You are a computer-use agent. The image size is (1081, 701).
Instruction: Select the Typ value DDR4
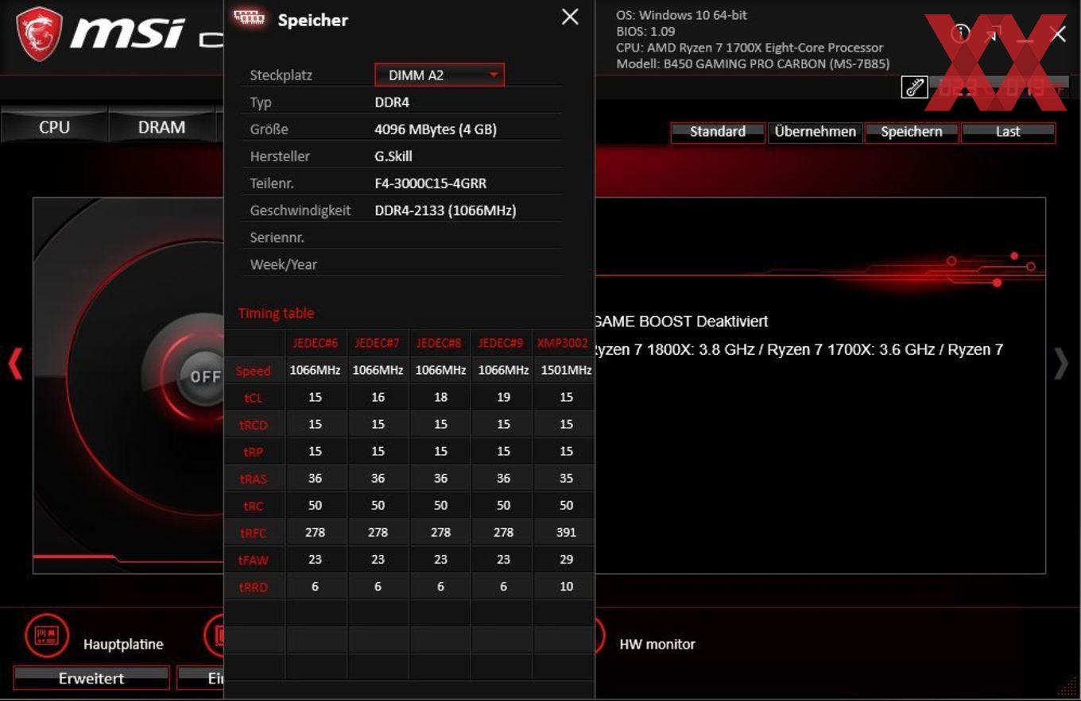(x=392, y=102)
